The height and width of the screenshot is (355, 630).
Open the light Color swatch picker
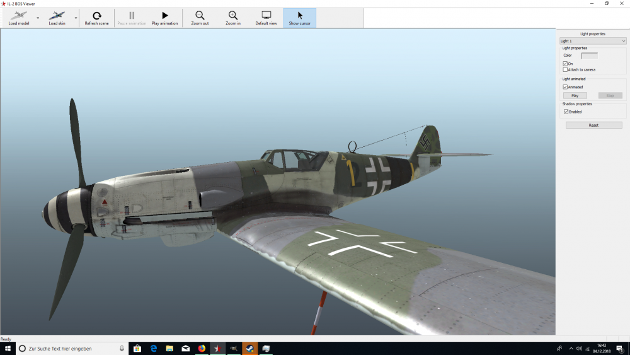(x=590, y=55)
